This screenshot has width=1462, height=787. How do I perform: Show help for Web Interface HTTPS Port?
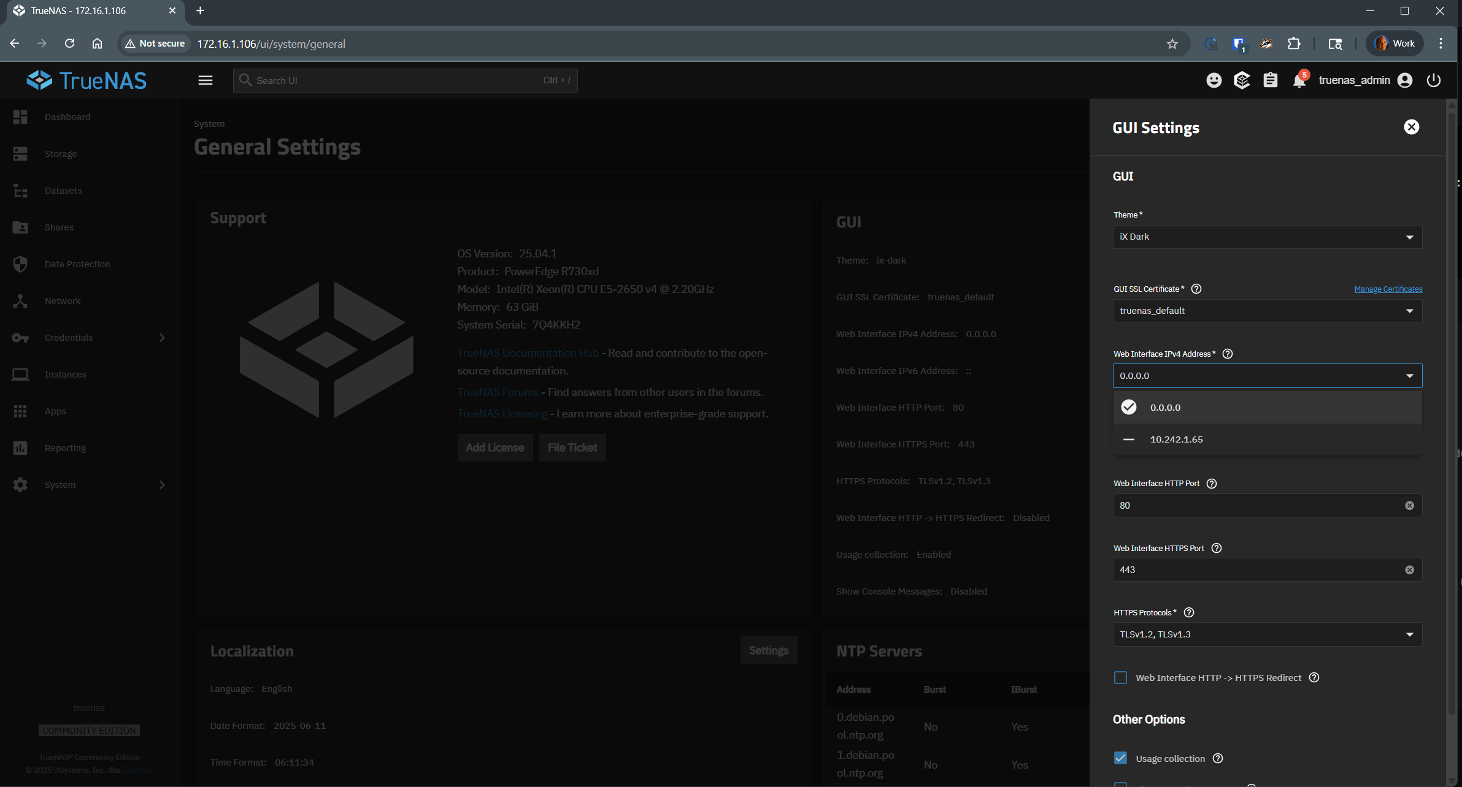coord(1217,548)
